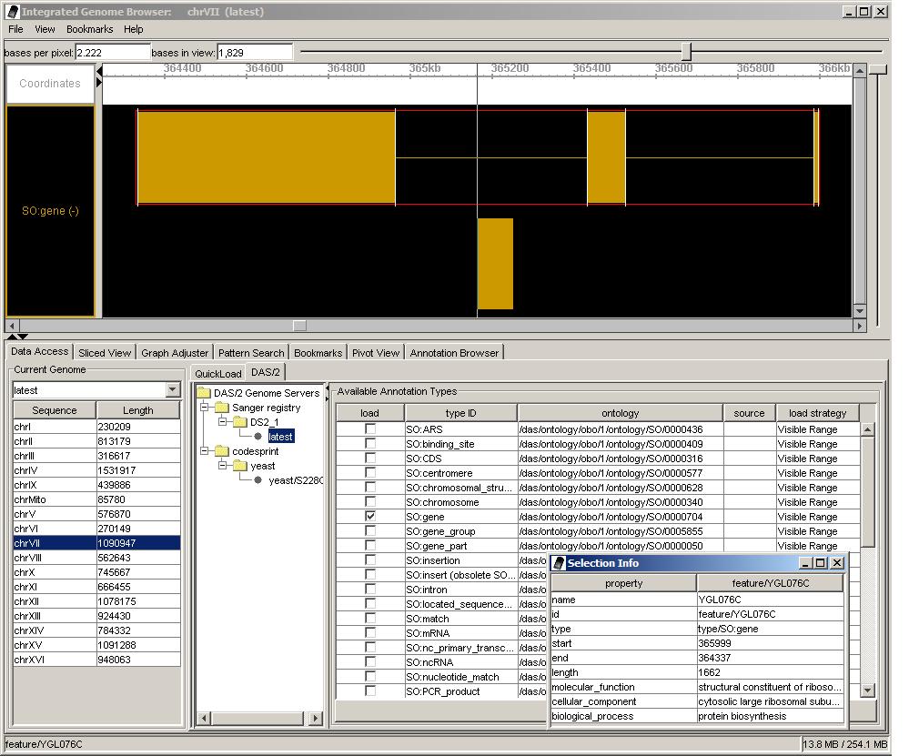Open the Bookmarks menu
Image resolution: width=919 pixels, height=756 pixels.
coord(89,29)
